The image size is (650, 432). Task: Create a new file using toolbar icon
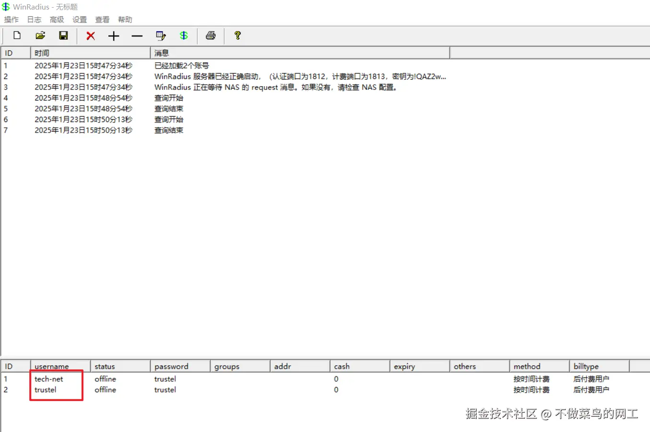[17, 35]
